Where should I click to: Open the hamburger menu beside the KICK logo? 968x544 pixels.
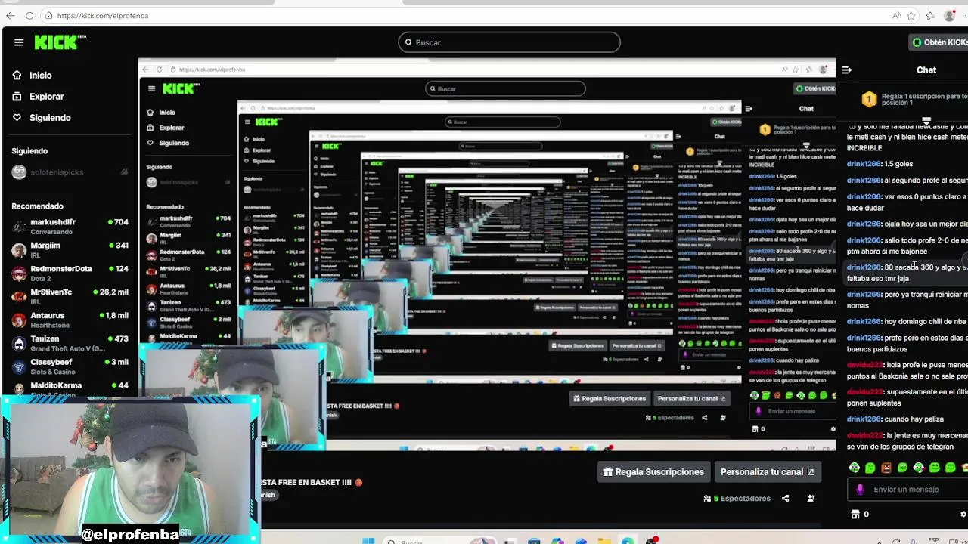tap(19, 42)
